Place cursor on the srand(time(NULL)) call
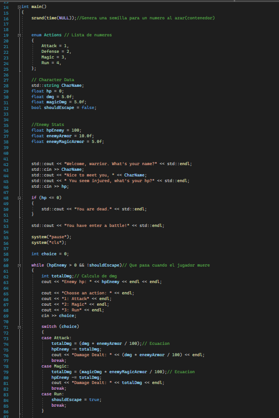 point(54,18)
